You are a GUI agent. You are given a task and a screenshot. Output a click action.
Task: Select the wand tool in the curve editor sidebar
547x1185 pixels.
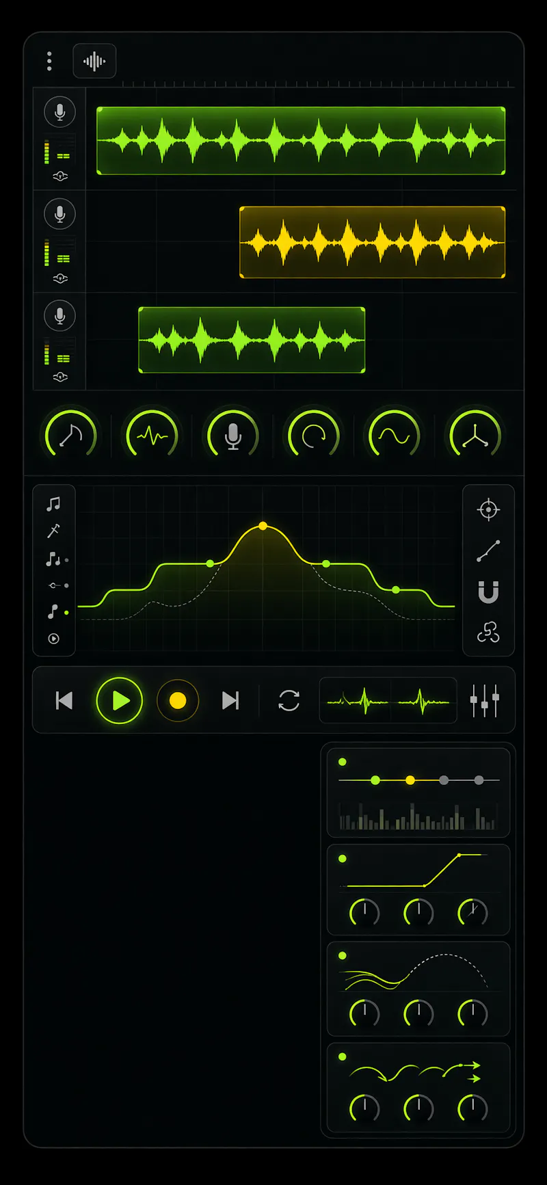[x=53, y=531]
